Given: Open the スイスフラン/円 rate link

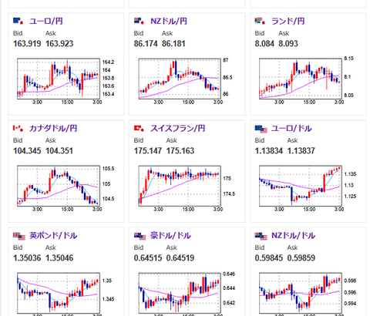Looking at the screenshot, I should coord(178,128).
